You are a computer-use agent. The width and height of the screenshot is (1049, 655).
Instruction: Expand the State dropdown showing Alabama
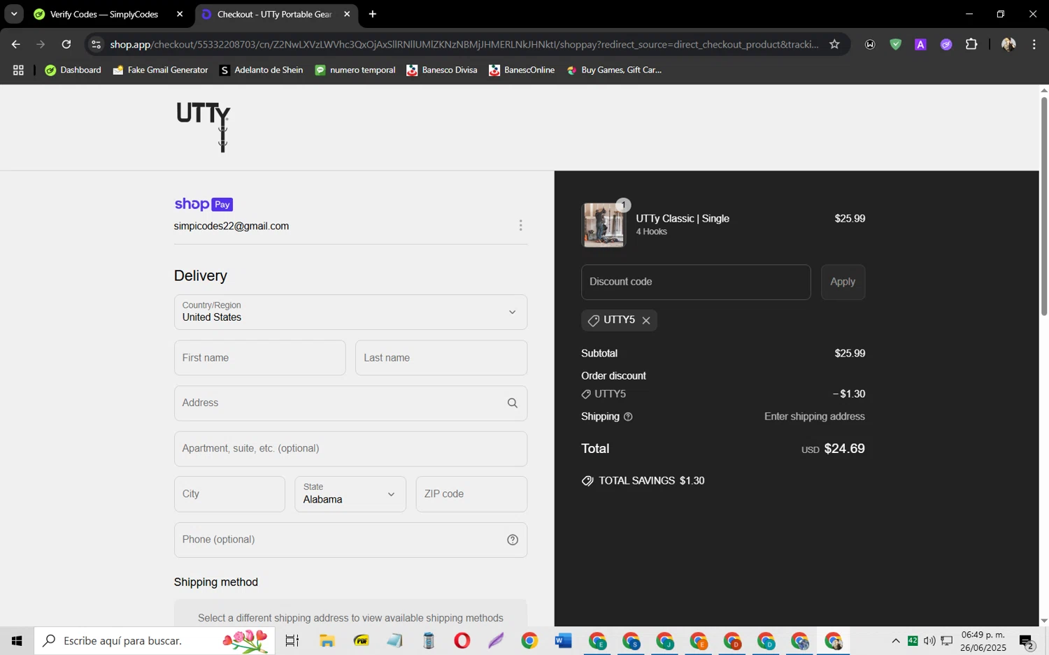[x=350, y=494]
